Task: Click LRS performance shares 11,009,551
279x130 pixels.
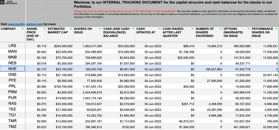Action: (x=270, y=46)
